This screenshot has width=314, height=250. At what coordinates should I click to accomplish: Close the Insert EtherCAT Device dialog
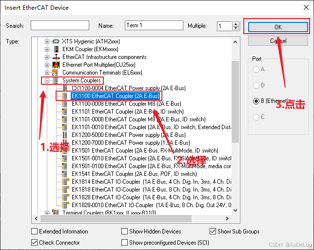(306, 8)
